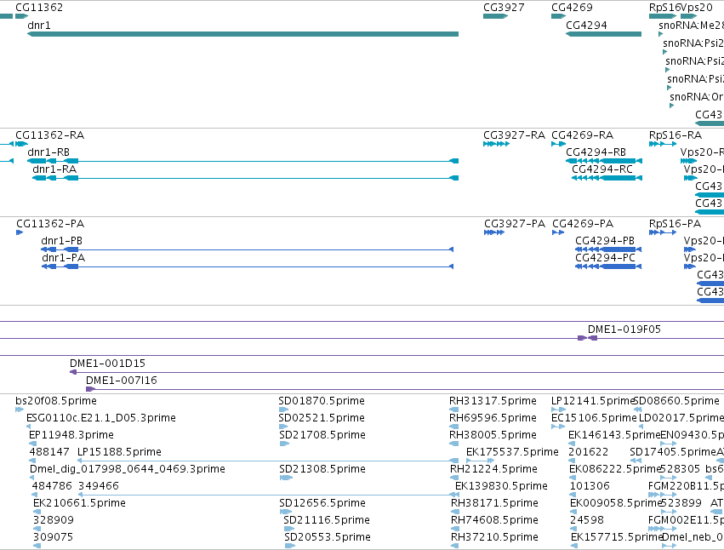Select the CG4294-RC transcript
This screenshot has height=550, width=724.
[x=607, y=178]
